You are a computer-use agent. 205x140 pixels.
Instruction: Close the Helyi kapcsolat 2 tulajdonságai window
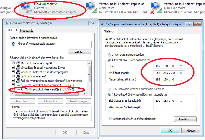92,23
